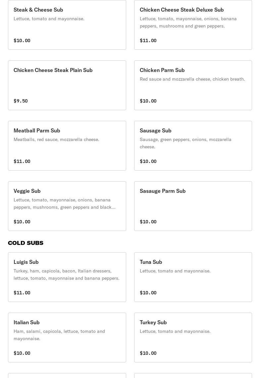Click the Italian Sub ingredients description
The image size is (260, 378).
coord(59,335)
